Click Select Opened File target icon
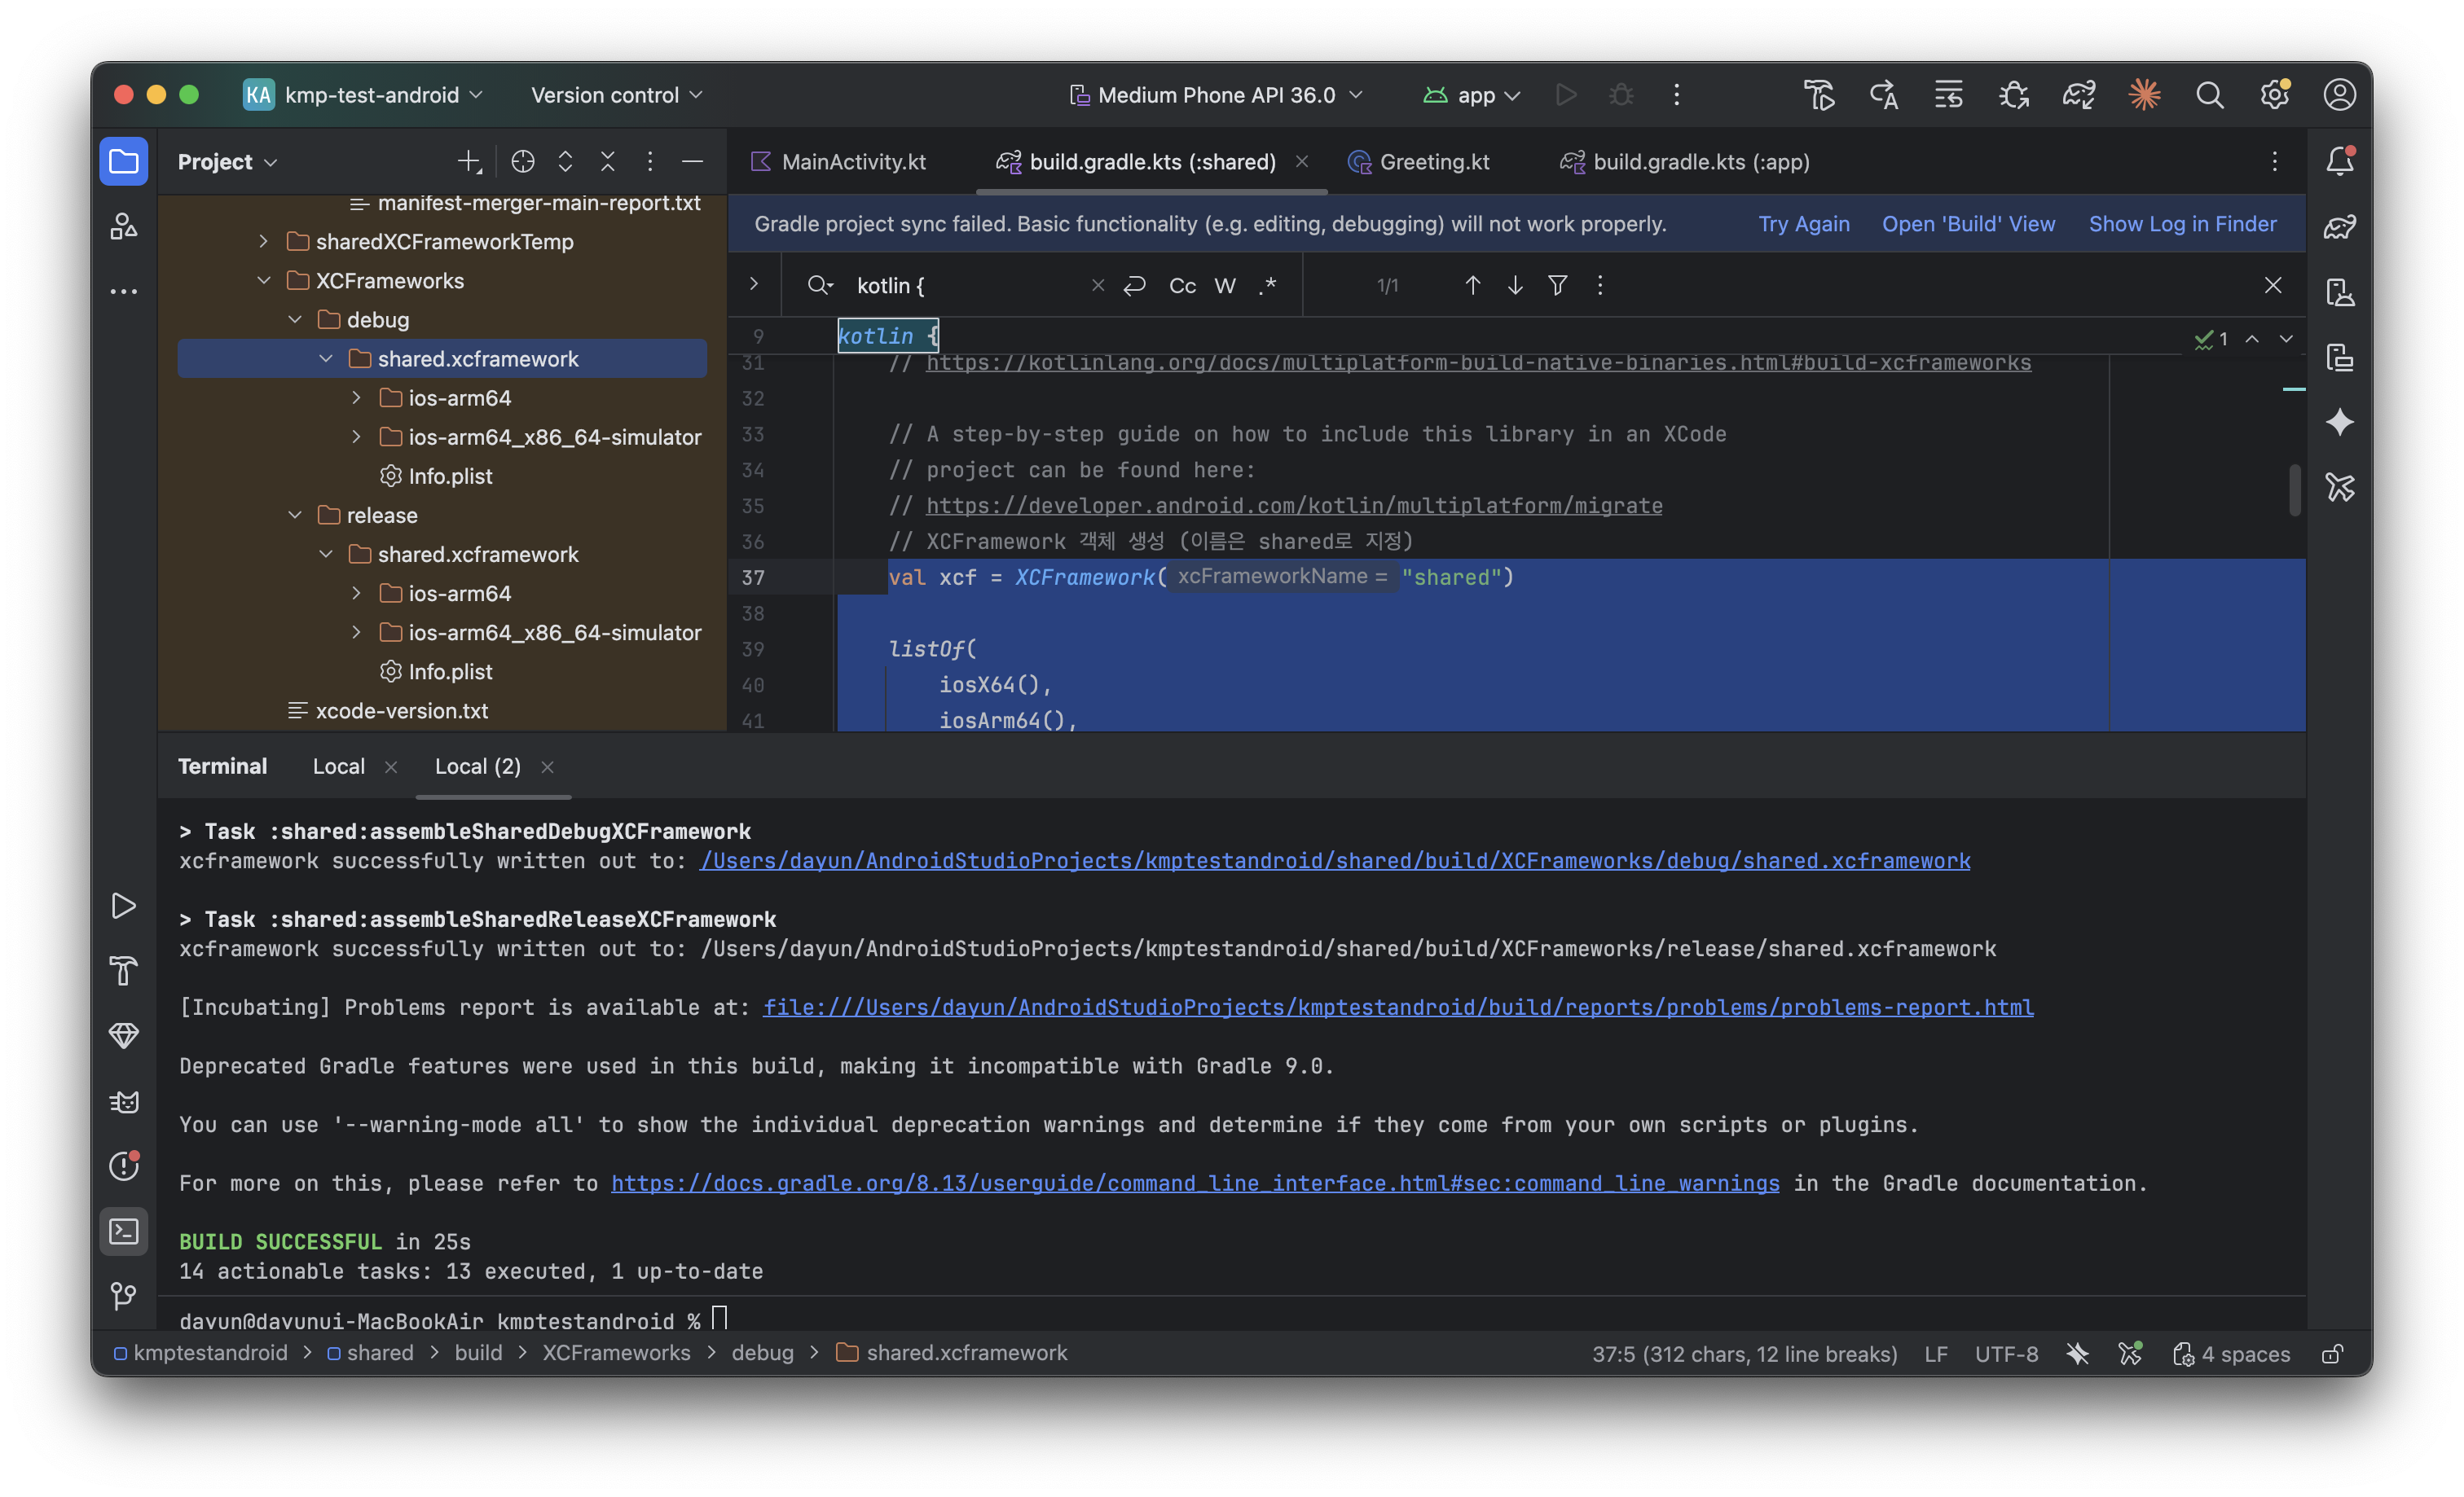The image size is (2464, 1497). (523, 162)
